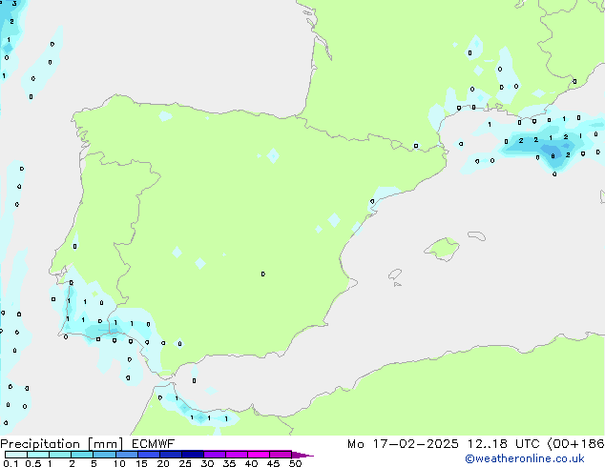Click the 5–10 mm legend swatch
The height and width of the screenshot is (467, 605).
tap(104, 455)
